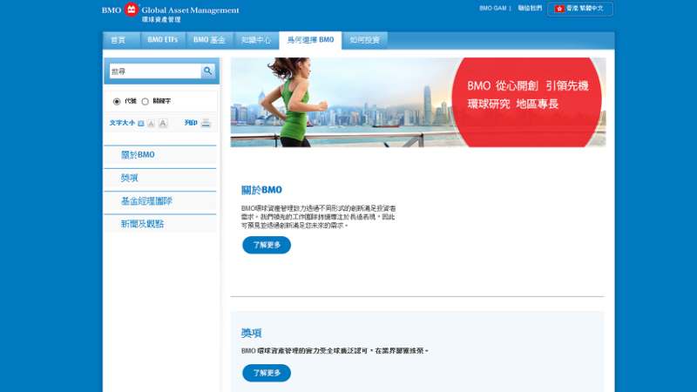Select the 為何選擇 BMO tab
This screenshot has width=697, height=392.
(x=310, y=40)
